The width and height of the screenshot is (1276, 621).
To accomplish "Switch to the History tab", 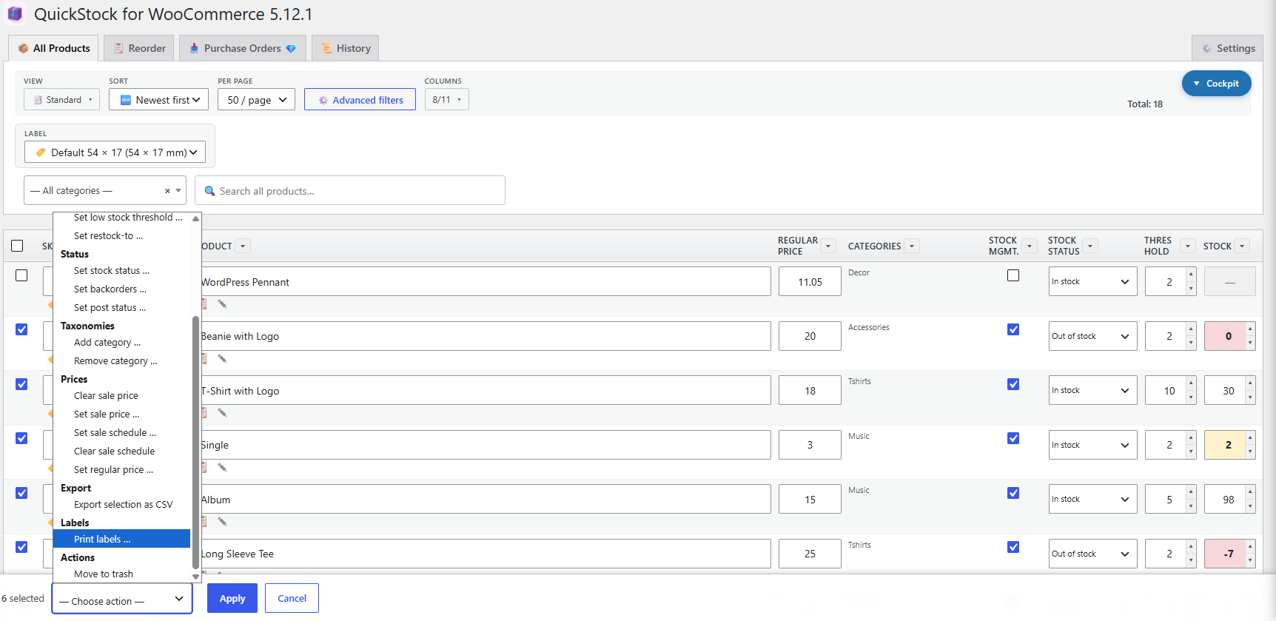I will pyautogui.click(x=346, y=48).
